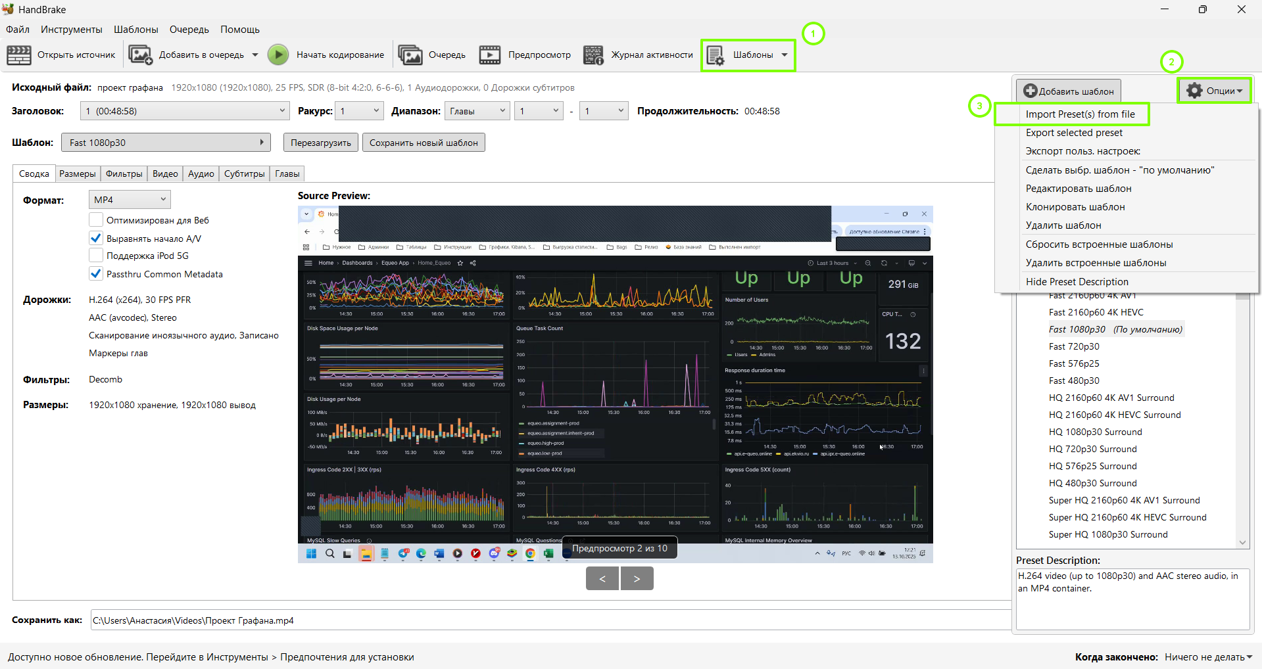Viewport: 1262px width, 669px height.
Task: Toggle Passthru Common Metadata checkbox
Action: click(x=96, y=273)
